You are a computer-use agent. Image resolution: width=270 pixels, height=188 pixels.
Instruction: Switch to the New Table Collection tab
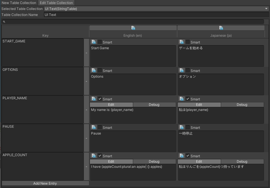click(19, 3)
